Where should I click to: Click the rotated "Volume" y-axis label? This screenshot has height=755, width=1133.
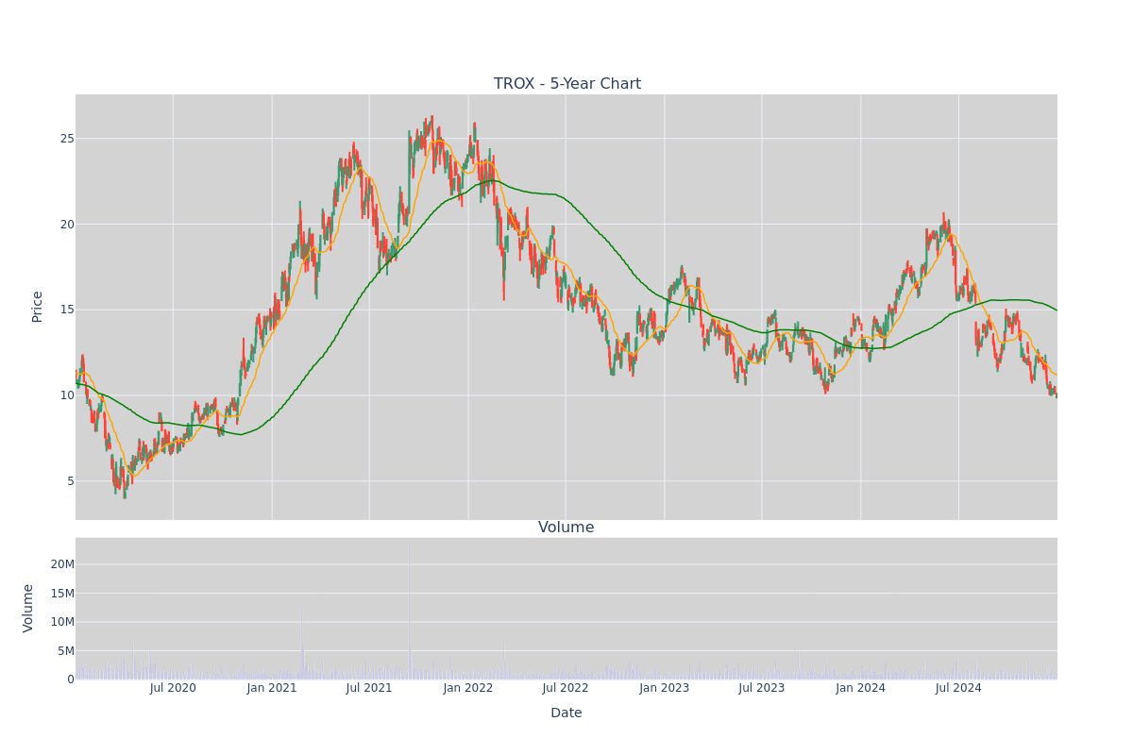coord(28,608)
